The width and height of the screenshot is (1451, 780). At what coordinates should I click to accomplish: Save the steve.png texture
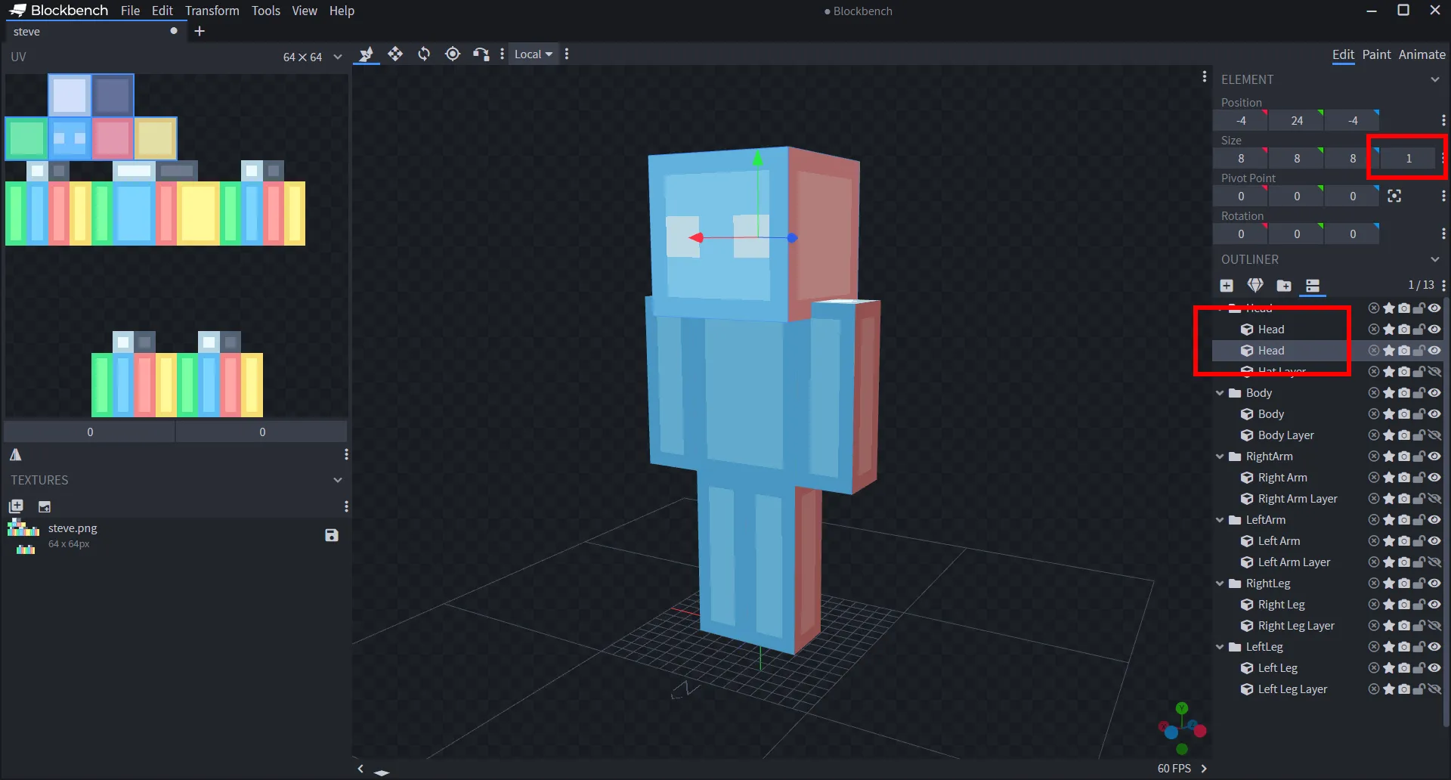pos(331,534)
